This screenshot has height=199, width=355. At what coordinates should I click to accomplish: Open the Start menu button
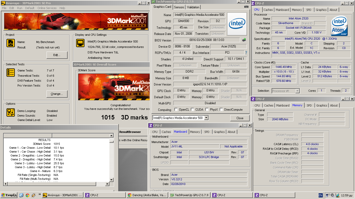pos(9,195)
